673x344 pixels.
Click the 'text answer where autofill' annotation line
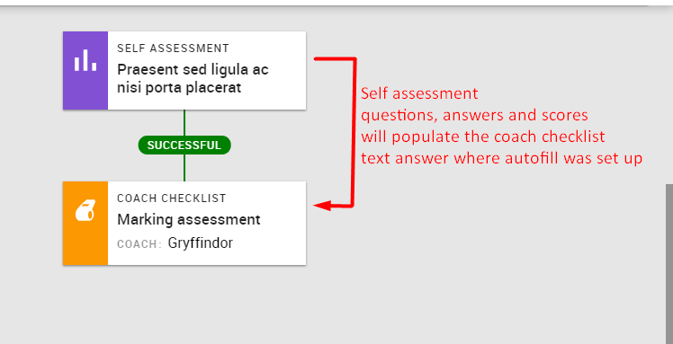(x=502, y=158)
